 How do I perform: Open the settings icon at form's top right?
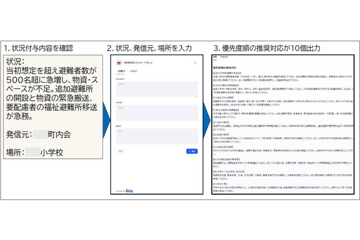point(195,63)
